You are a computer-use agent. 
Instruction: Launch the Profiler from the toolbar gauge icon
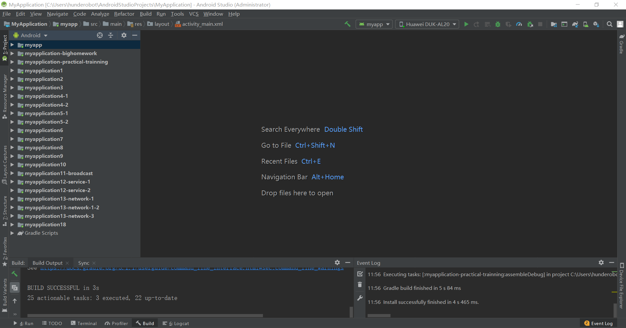pos(519,24)
